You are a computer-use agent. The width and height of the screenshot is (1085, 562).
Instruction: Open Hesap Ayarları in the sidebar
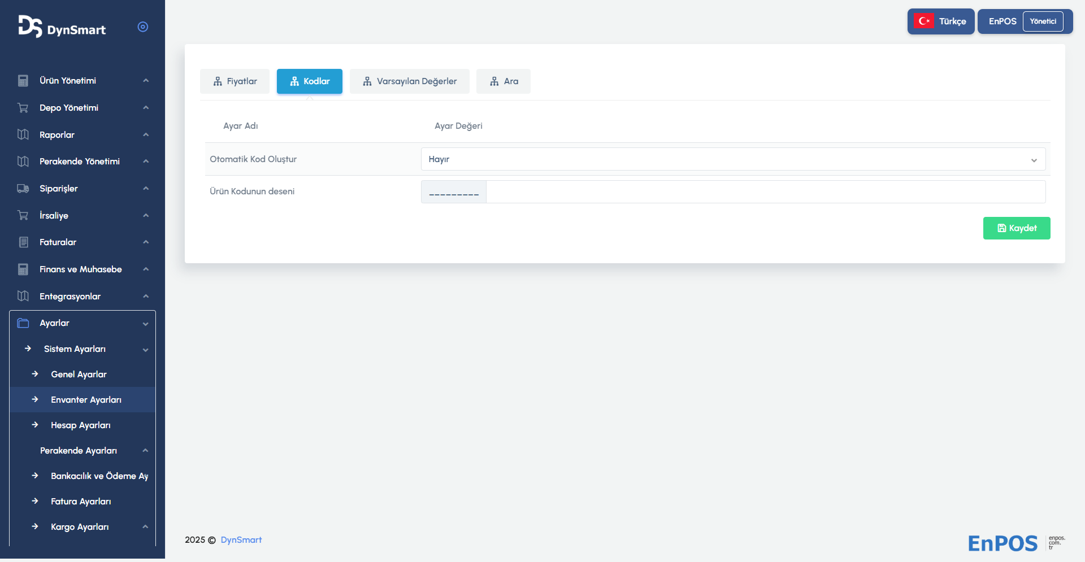pos(80,425)
